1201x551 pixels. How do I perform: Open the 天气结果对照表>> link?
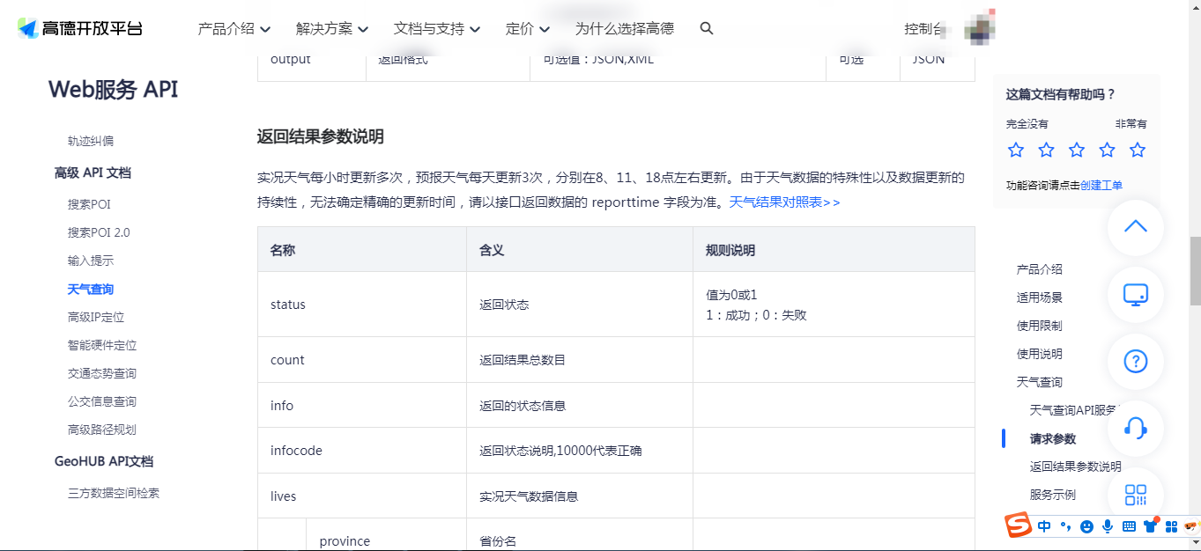click(784, 202)
